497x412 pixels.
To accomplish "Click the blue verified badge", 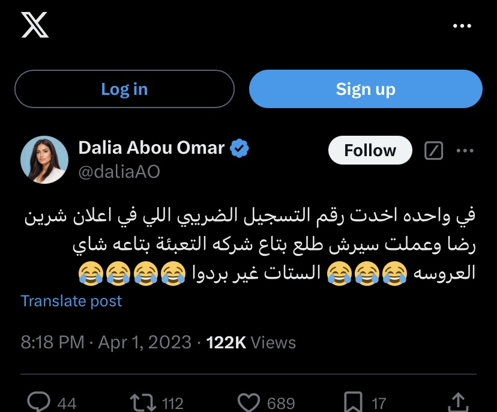I will point(241,148).
